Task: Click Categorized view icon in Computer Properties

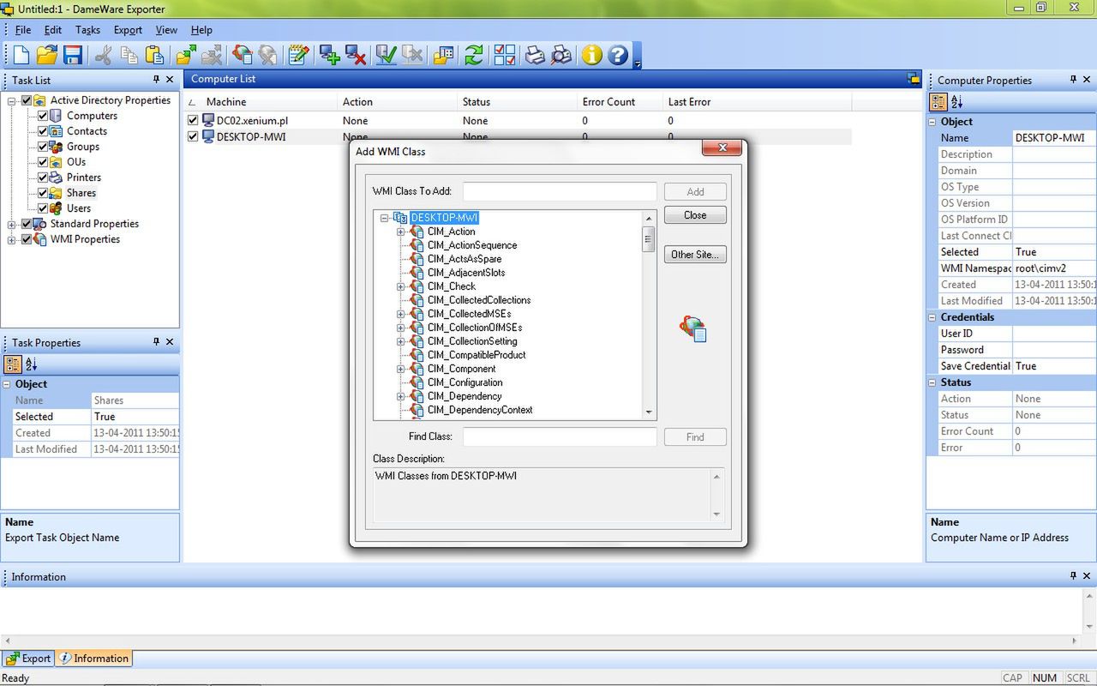Action: (939, 102)
